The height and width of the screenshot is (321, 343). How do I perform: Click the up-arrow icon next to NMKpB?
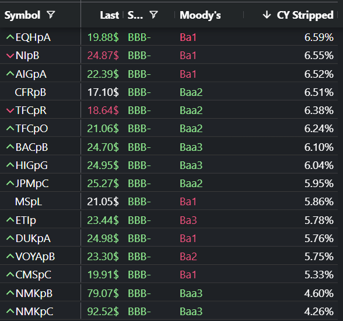[x=10, y=293]
